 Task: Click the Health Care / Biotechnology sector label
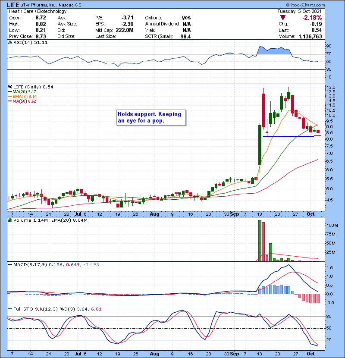click(x=38, y=11)
